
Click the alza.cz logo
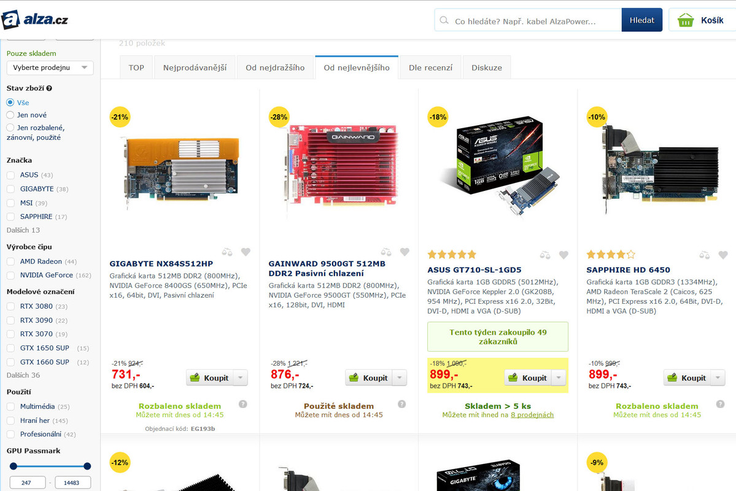35,20
